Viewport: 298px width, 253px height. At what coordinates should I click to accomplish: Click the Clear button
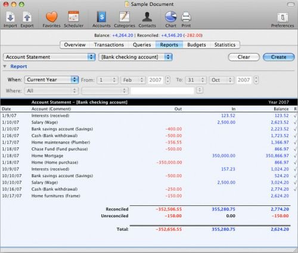244,57
